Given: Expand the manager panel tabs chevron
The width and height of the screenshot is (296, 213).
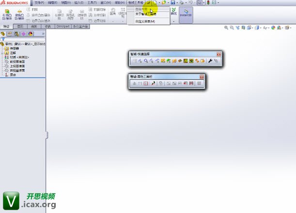Looking at the screenshot, I should [x=43, y=34].
